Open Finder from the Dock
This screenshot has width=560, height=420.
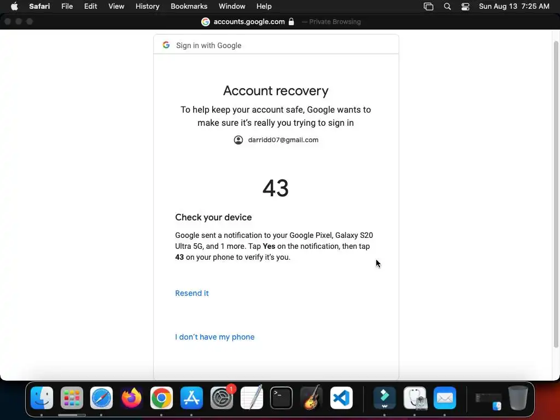[42, 398]
